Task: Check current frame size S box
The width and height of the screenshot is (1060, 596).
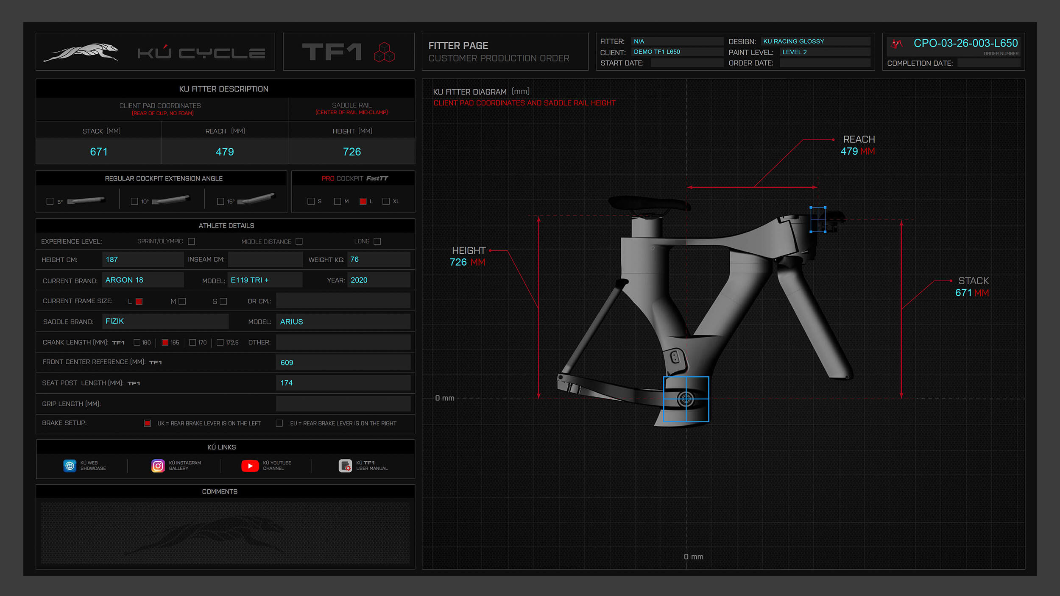Action: (x=223, y=301)
